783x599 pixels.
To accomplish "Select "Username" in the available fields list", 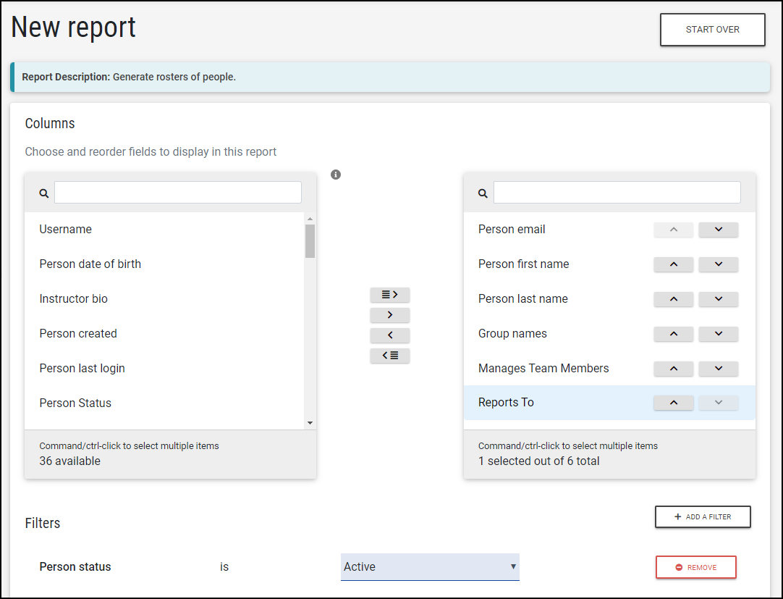I will (x=65, y=229).
